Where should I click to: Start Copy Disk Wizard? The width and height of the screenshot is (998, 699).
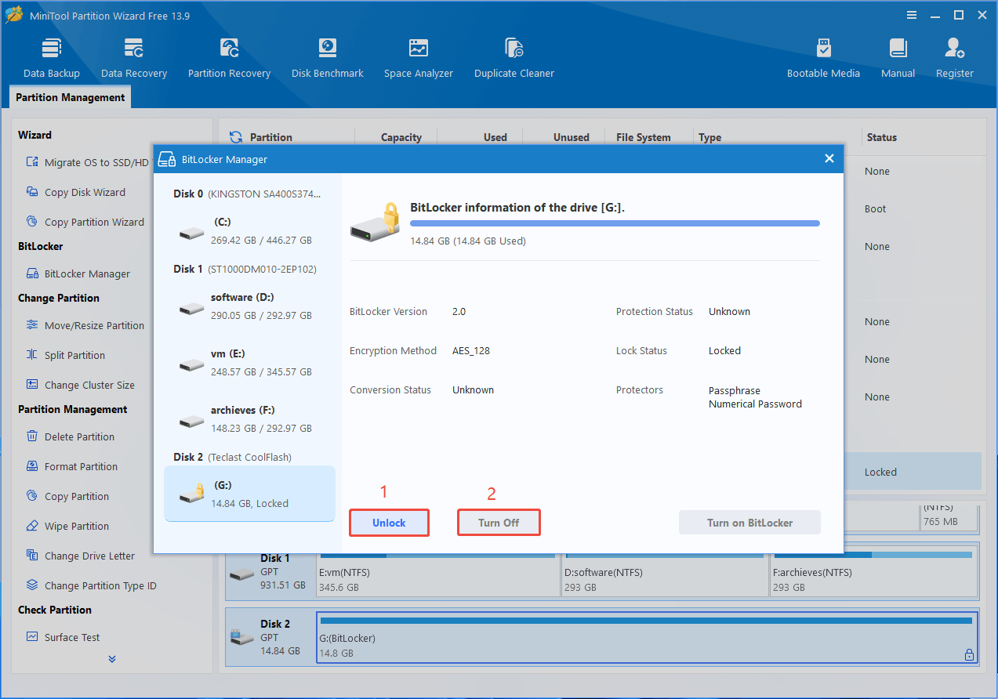click(75, 192)
